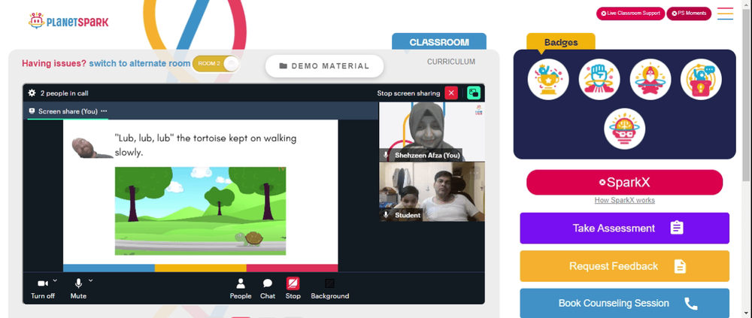Image resolution: width=752 pixels, height=318 pixels.
Task: Select the speaker podium badge
Action: pyautogui.click(x=701, y=79)
